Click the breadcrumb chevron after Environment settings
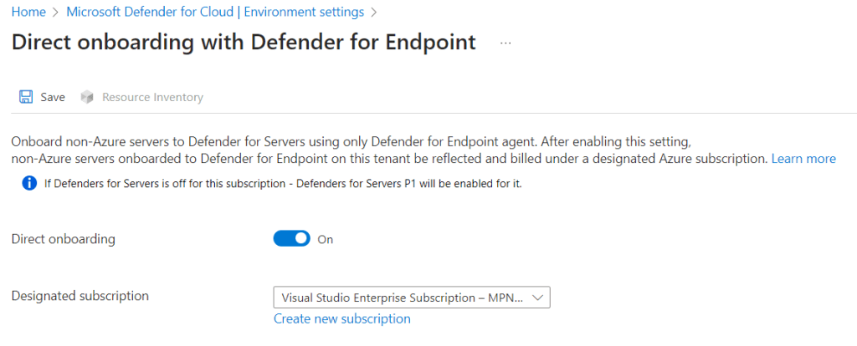 tap(373, 13)
